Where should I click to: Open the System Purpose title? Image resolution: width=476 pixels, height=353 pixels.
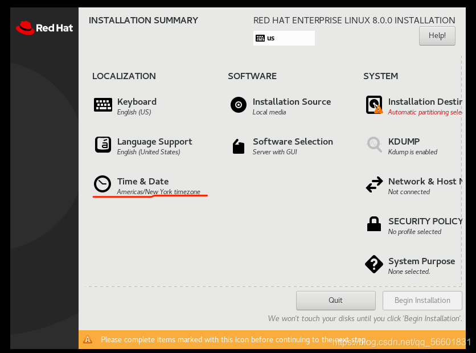[422, 261]
